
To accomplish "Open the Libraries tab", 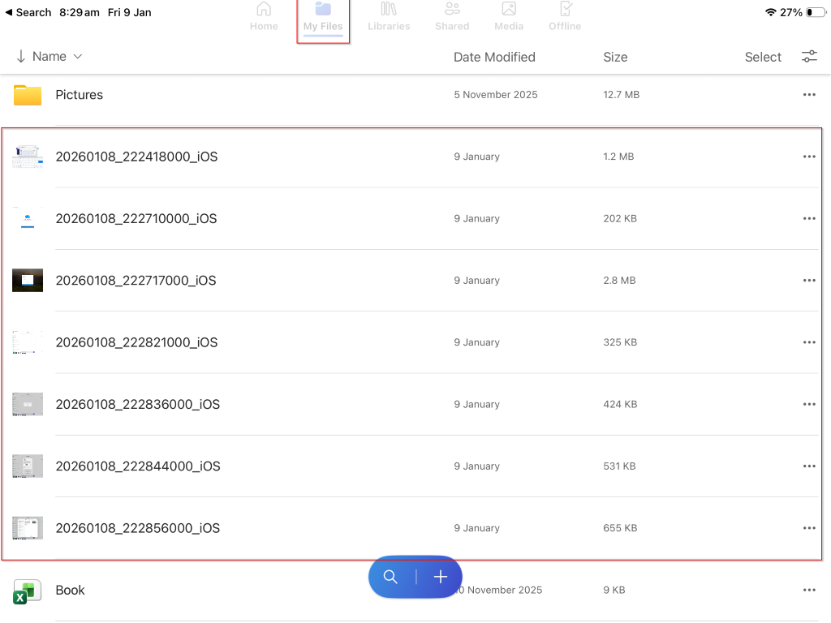I will click(x=389, y=16).
